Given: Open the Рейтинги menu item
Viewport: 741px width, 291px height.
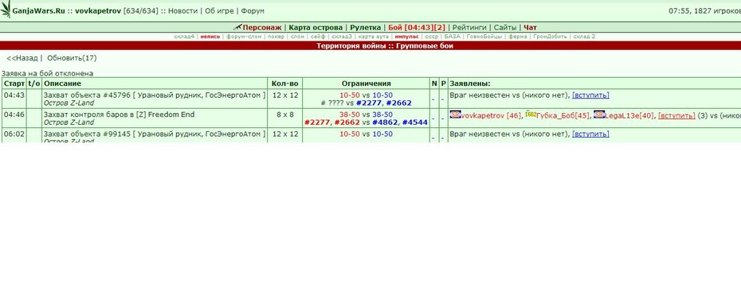Looking at the screenshot, I should (x=469, y=27).
